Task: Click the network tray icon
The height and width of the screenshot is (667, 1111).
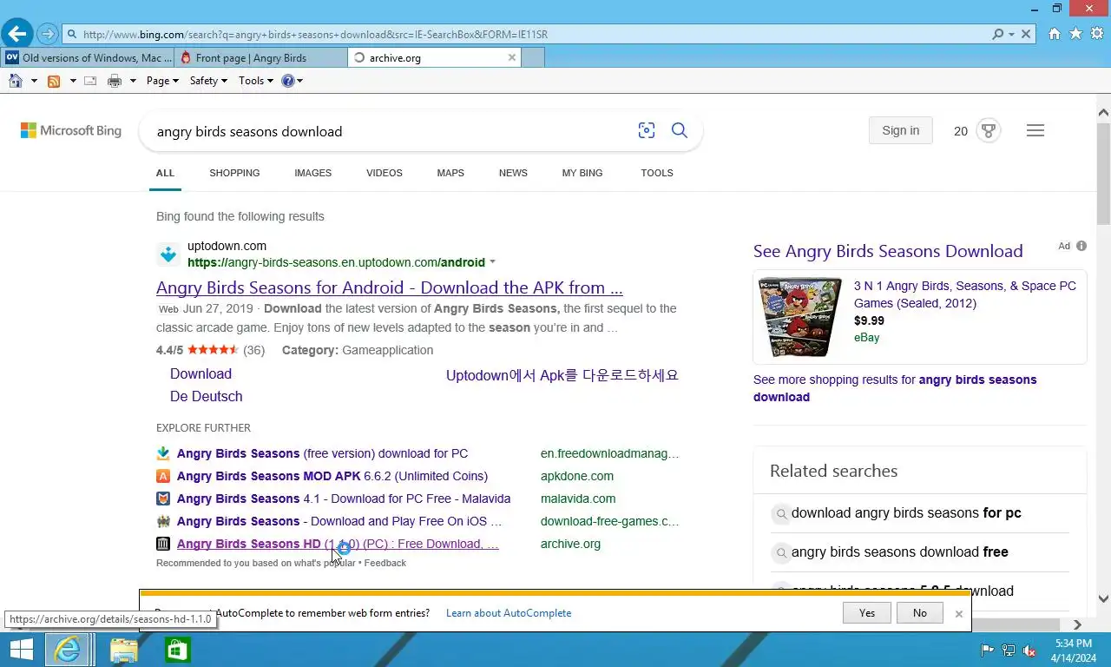Action: coord(1009,650)
